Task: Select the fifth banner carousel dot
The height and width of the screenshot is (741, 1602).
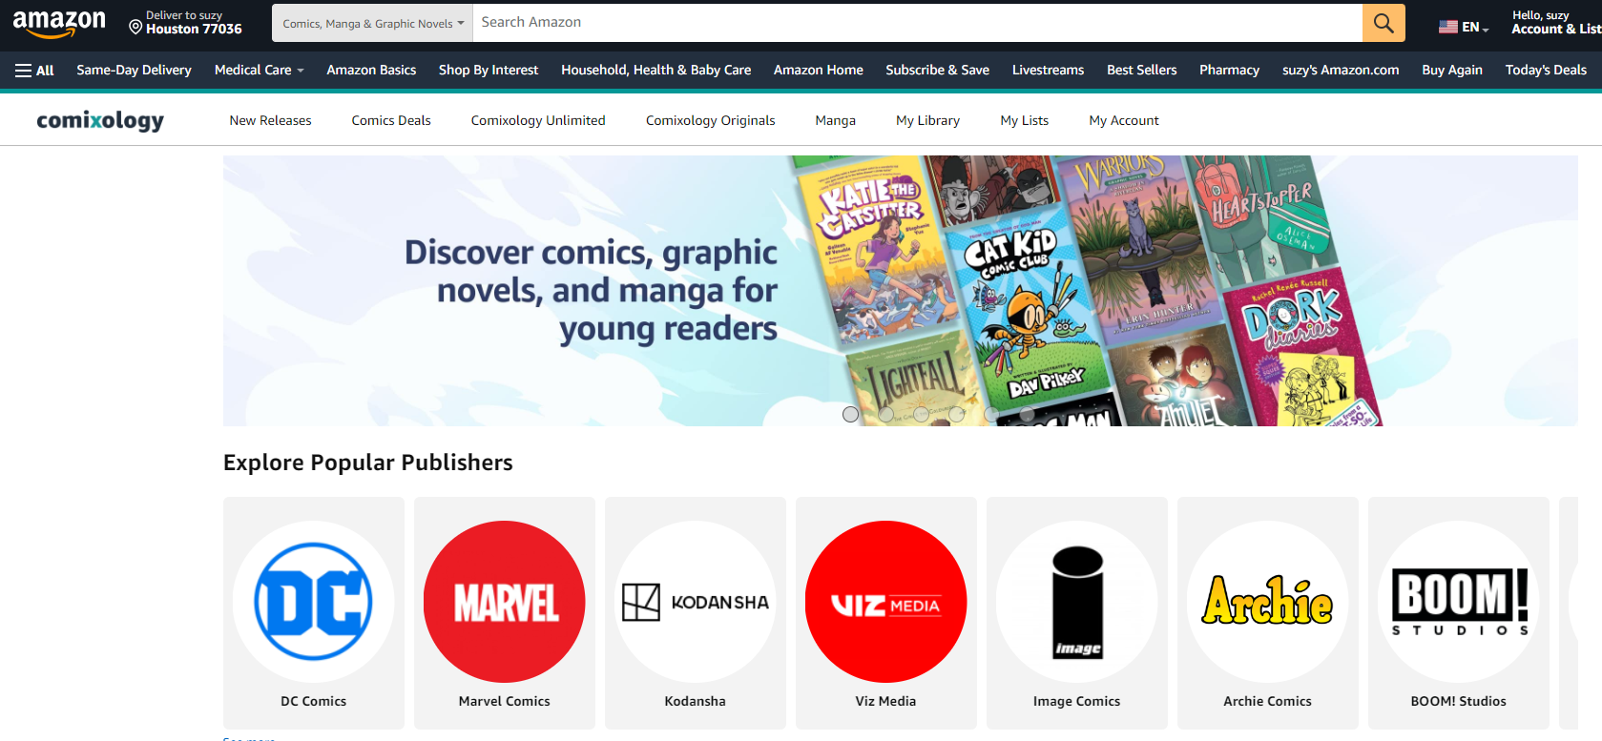Action: pos(992,414)
